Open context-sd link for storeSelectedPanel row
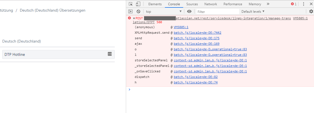Image resolution: width=314 pixels, height=113 pixels. [x=210, y=60]
